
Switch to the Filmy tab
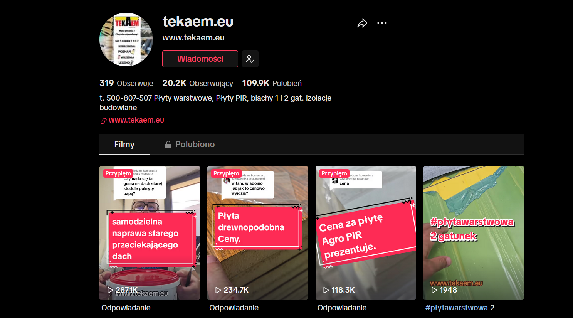[x=124, y=144]
